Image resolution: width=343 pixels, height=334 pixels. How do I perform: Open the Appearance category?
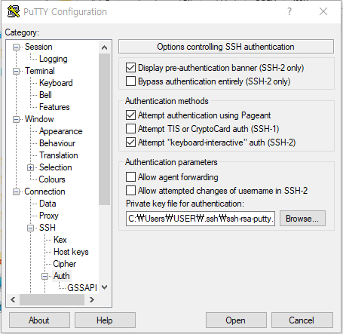60,131
